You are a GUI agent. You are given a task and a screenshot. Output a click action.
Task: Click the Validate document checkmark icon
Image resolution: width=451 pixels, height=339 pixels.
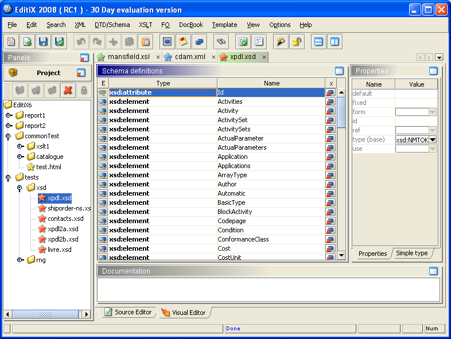(243, 42)
